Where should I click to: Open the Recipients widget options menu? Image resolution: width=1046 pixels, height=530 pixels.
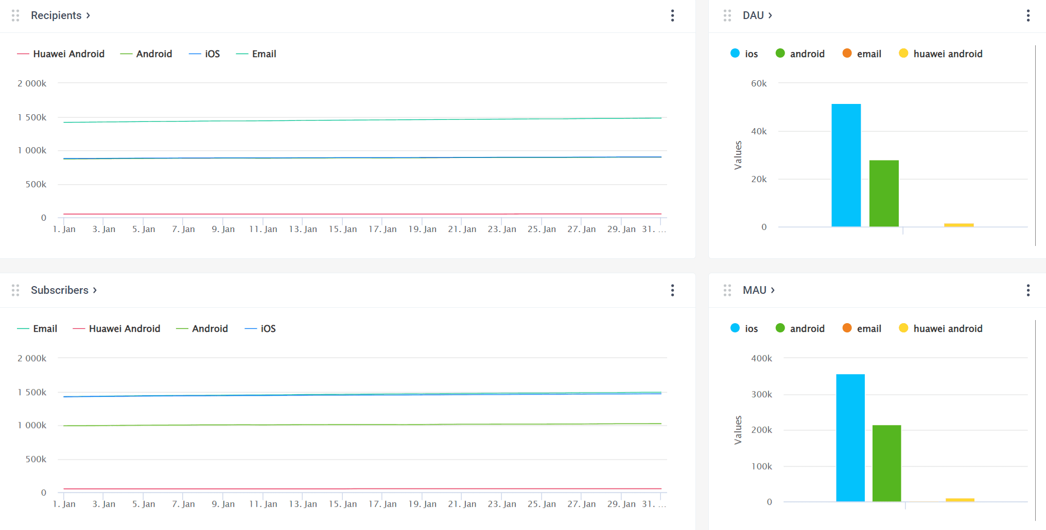coord(672,15)
